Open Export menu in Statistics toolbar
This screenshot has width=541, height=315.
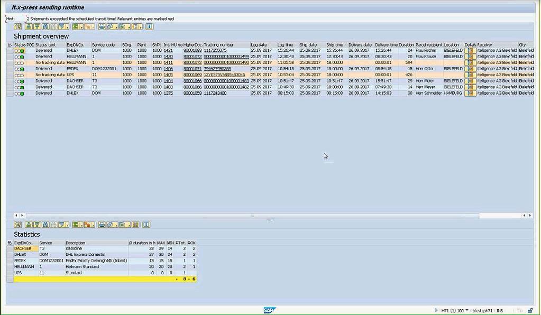click(124, 225)
